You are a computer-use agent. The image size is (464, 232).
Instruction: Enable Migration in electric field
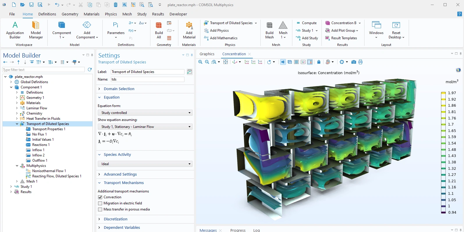(100, 203)
